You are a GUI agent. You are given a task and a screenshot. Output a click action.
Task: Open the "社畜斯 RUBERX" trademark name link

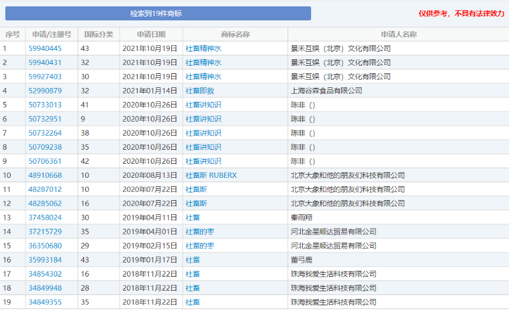(x=211, y=175)
